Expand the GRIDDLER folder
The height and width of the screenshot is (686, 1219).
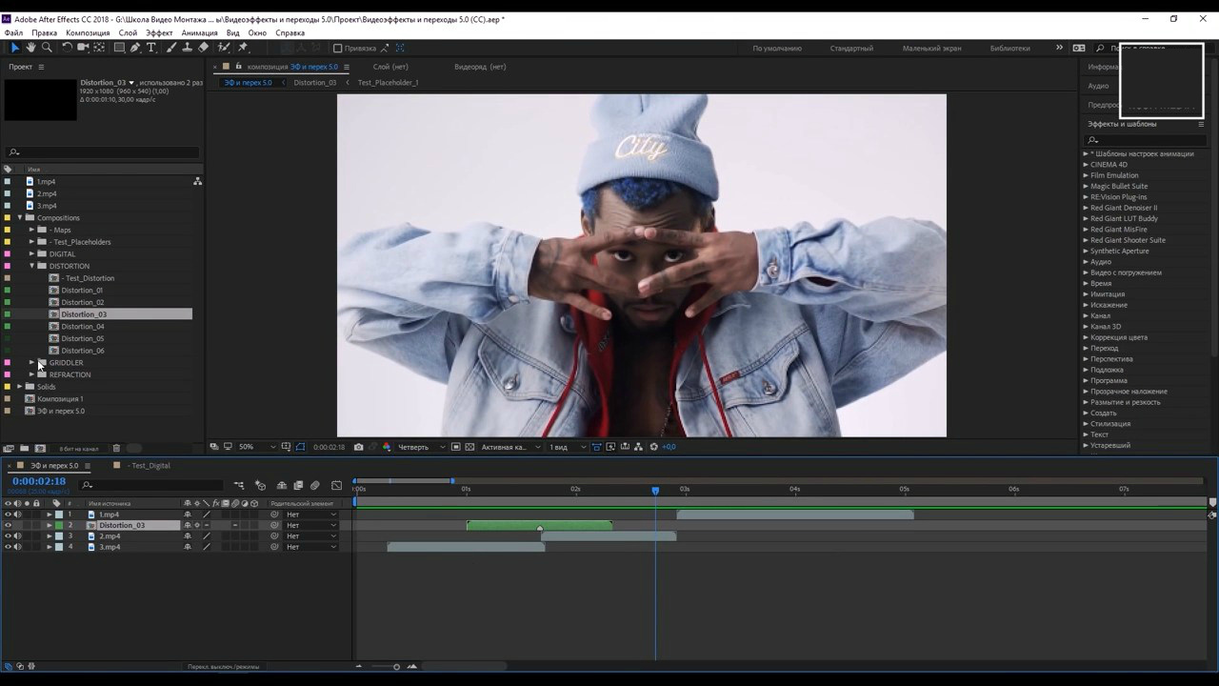click(31, 362)
